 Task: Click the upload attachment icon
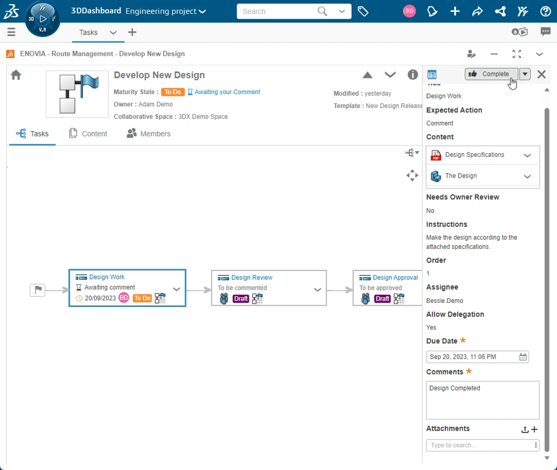click(525, 429)
